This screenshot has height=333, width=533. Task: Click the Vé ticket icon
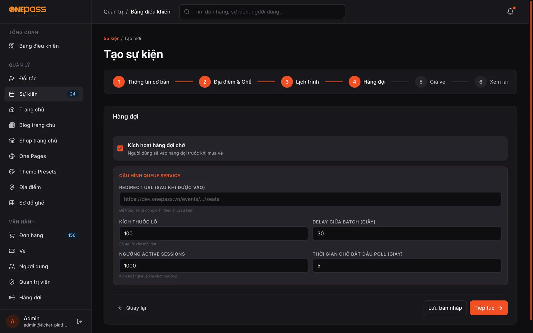tap(12, 251)
